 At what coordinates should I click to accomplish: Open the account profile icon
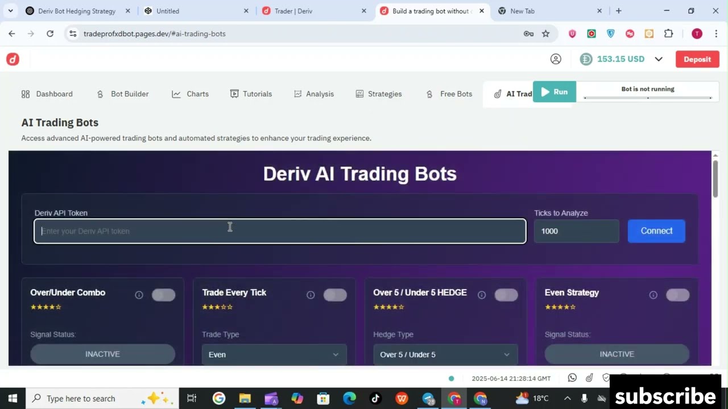point(556,59)
